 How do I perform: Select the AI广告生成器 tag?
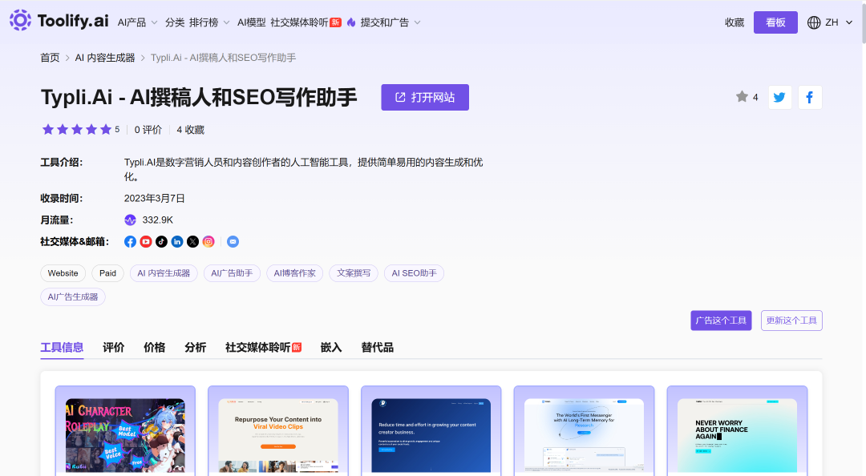pyautogui.click(x=73, y=297)
